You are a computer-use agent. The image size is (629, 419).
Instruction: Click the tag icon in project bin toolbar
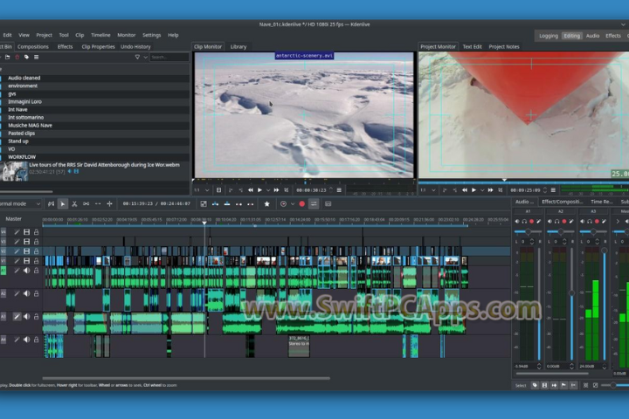pyautogui.click(x=26, y=58)
